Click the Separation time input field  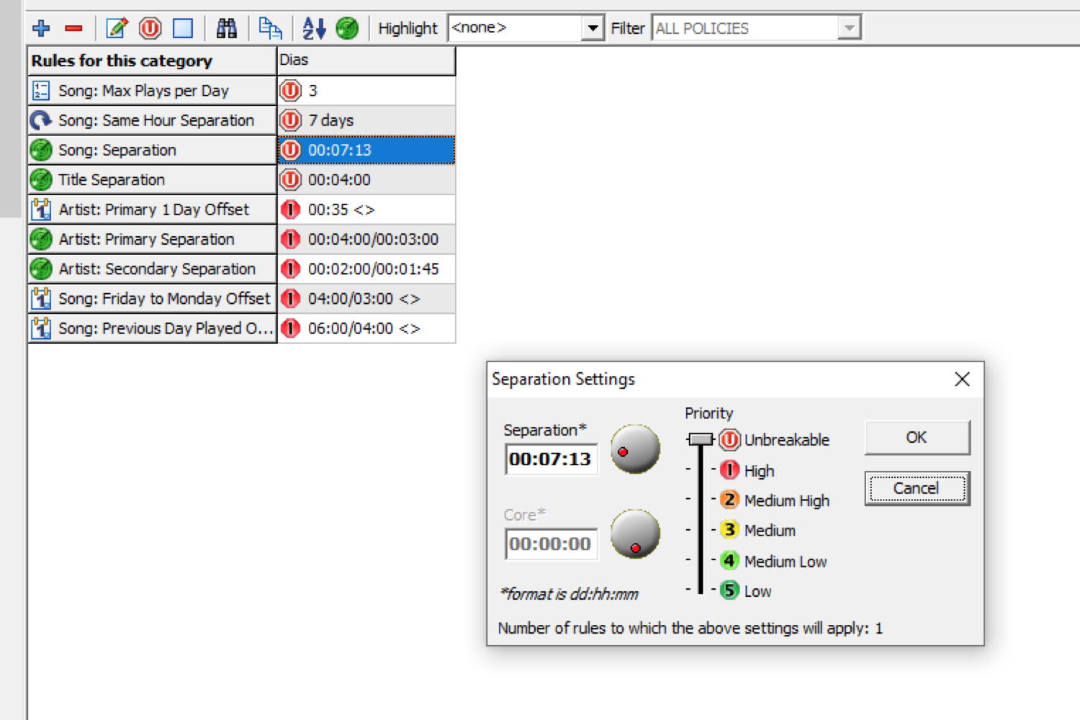pos(551,459)
